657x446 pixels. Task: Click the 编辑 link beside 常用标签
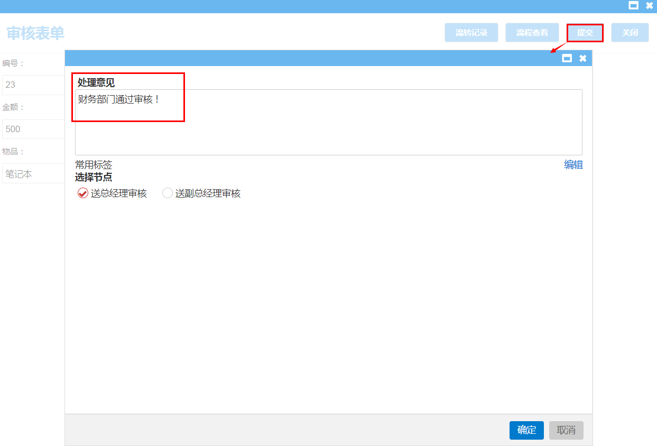573,165
